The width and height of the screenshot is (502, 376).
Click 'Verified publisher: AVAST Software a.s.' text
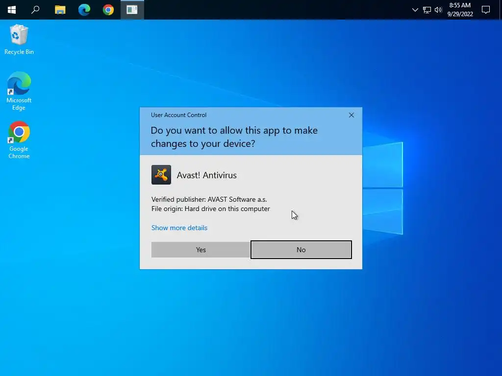(209, 200)
